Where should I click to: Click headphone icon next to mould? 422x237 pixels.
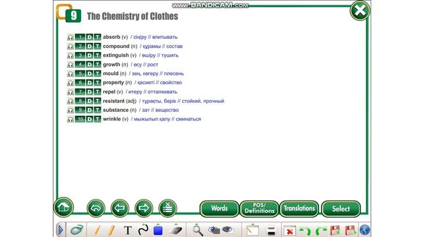point(71,74)
